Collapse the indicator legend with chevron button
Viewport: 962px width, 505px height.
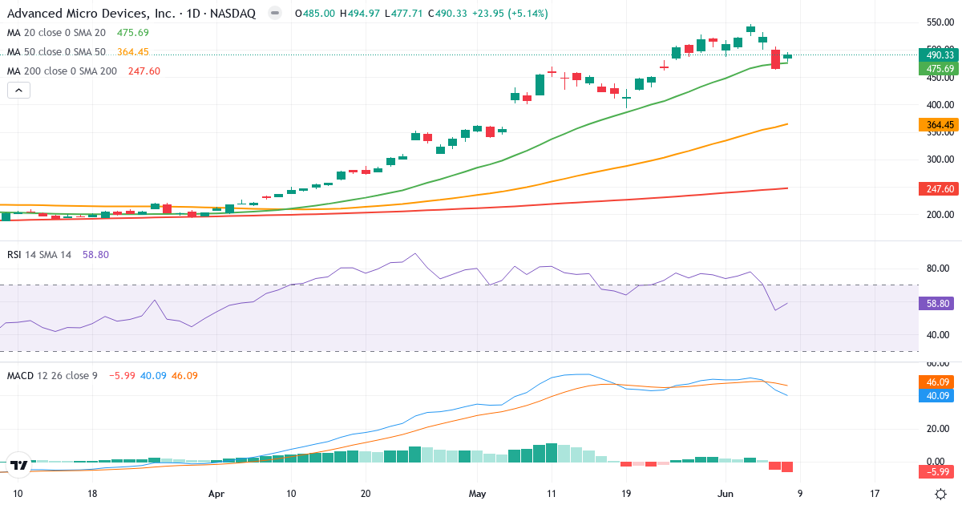click(19, 91)
